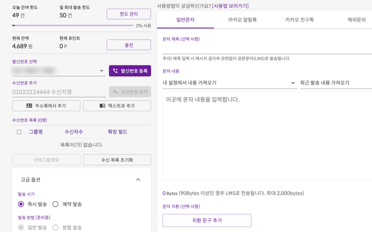372x232 pixels.
Task: Open the 카카오 친구톡 tab
Action: 299,20
